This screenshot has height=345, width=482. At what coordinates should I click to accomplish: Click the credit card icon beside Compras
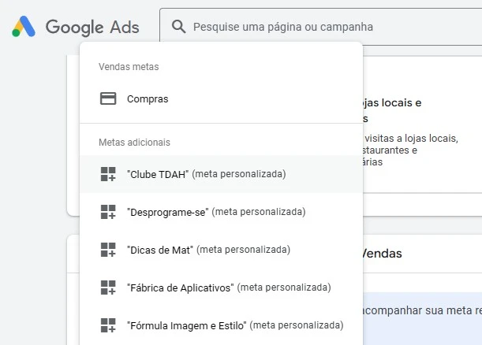[x=108, y=99]
